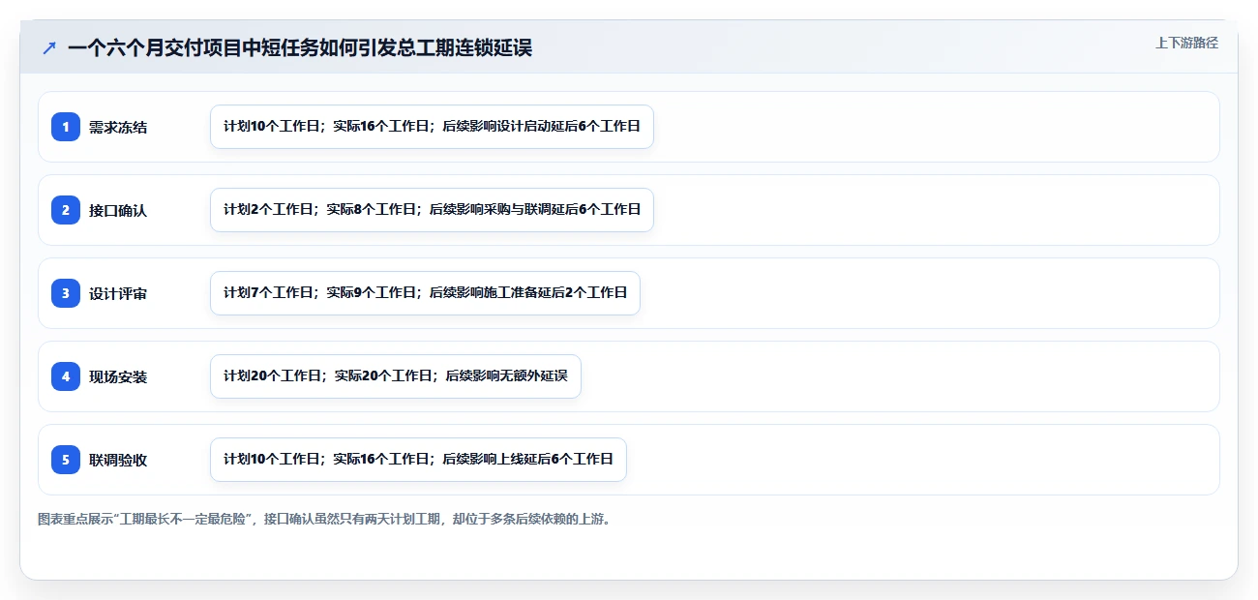
Task: Select the 联调验收 step label
Action: click(118, 460)
